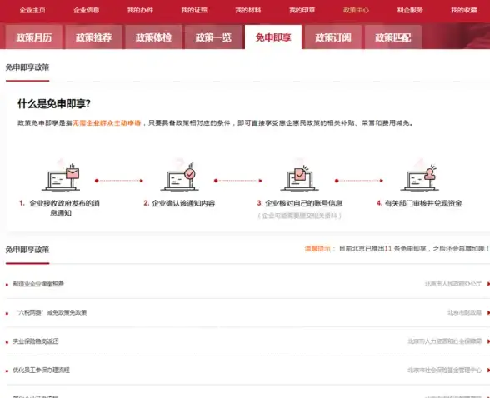Screen dimensions: 490x398
Task: Switch to the 政策月历 tab
Action: coord(33,37)
